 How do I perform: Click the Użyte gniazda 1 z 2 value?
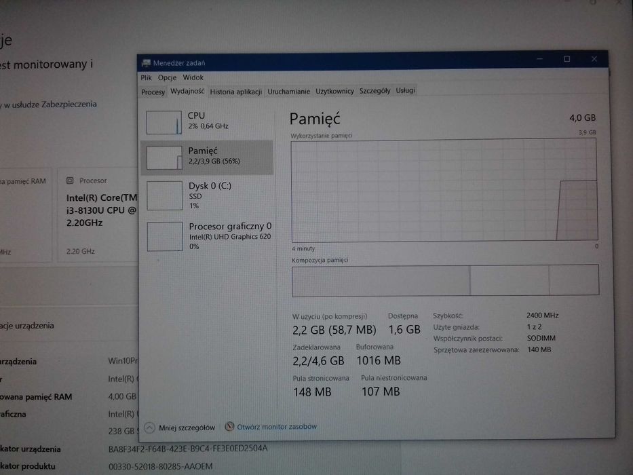(x=534, y=327)
